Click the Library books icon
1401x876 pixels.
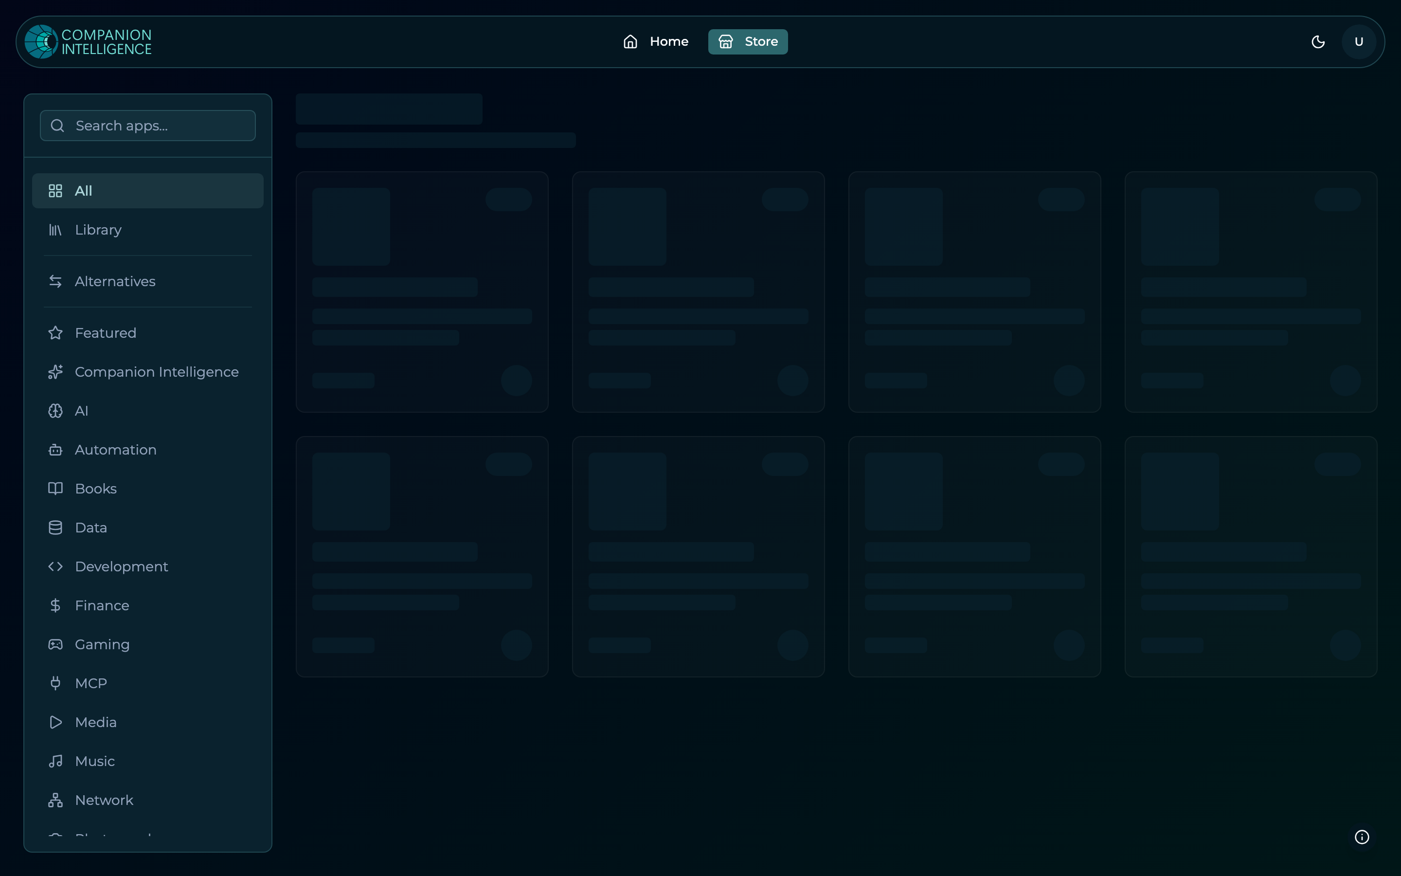(55, 230)
